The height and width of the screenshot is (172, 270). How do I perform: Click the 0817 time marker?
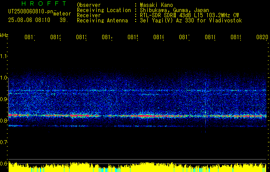(185, 37)
